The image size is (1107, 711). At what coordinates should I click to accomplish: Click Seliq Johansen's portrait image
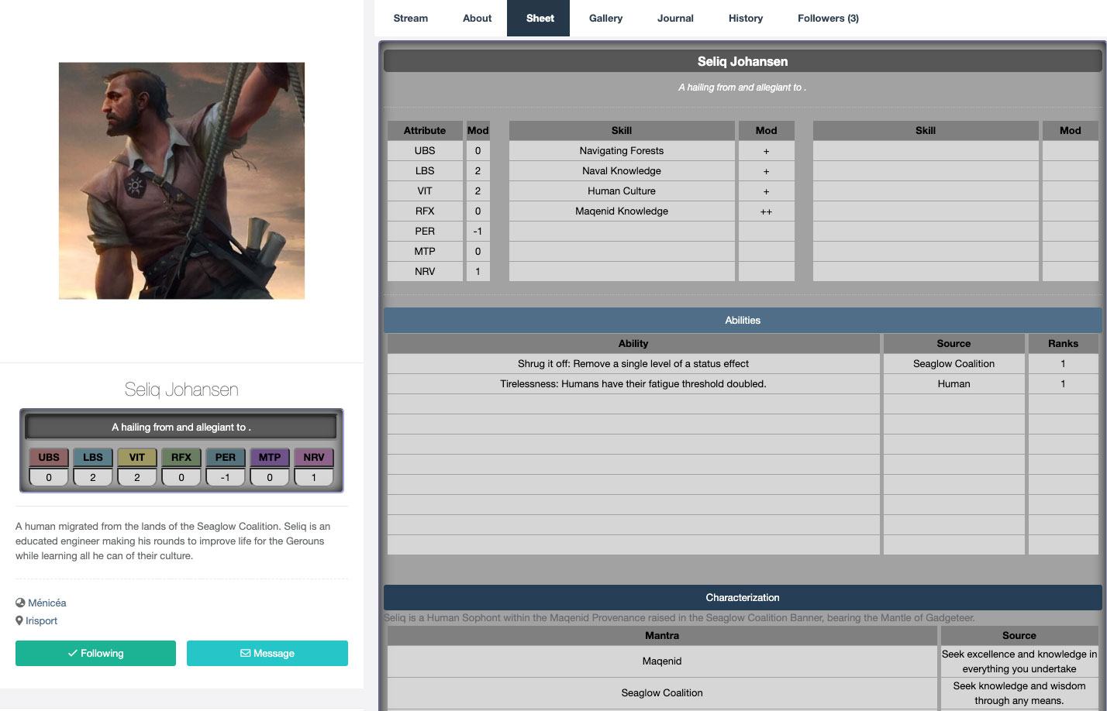(181, 180)
